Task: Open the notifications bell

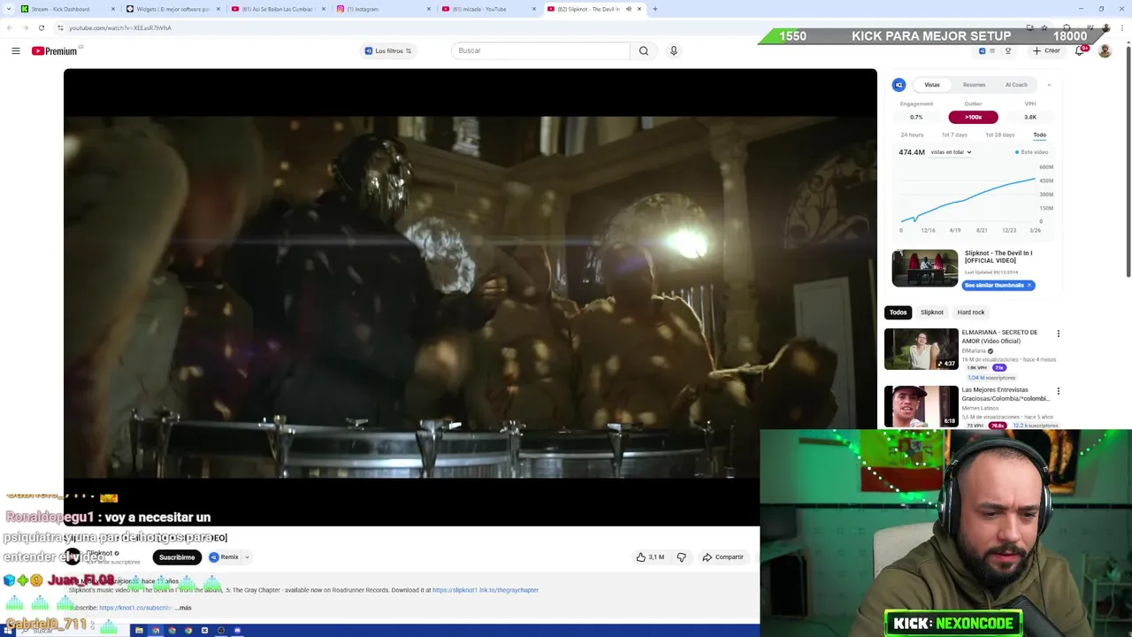Action: (x=1079, y=50)
